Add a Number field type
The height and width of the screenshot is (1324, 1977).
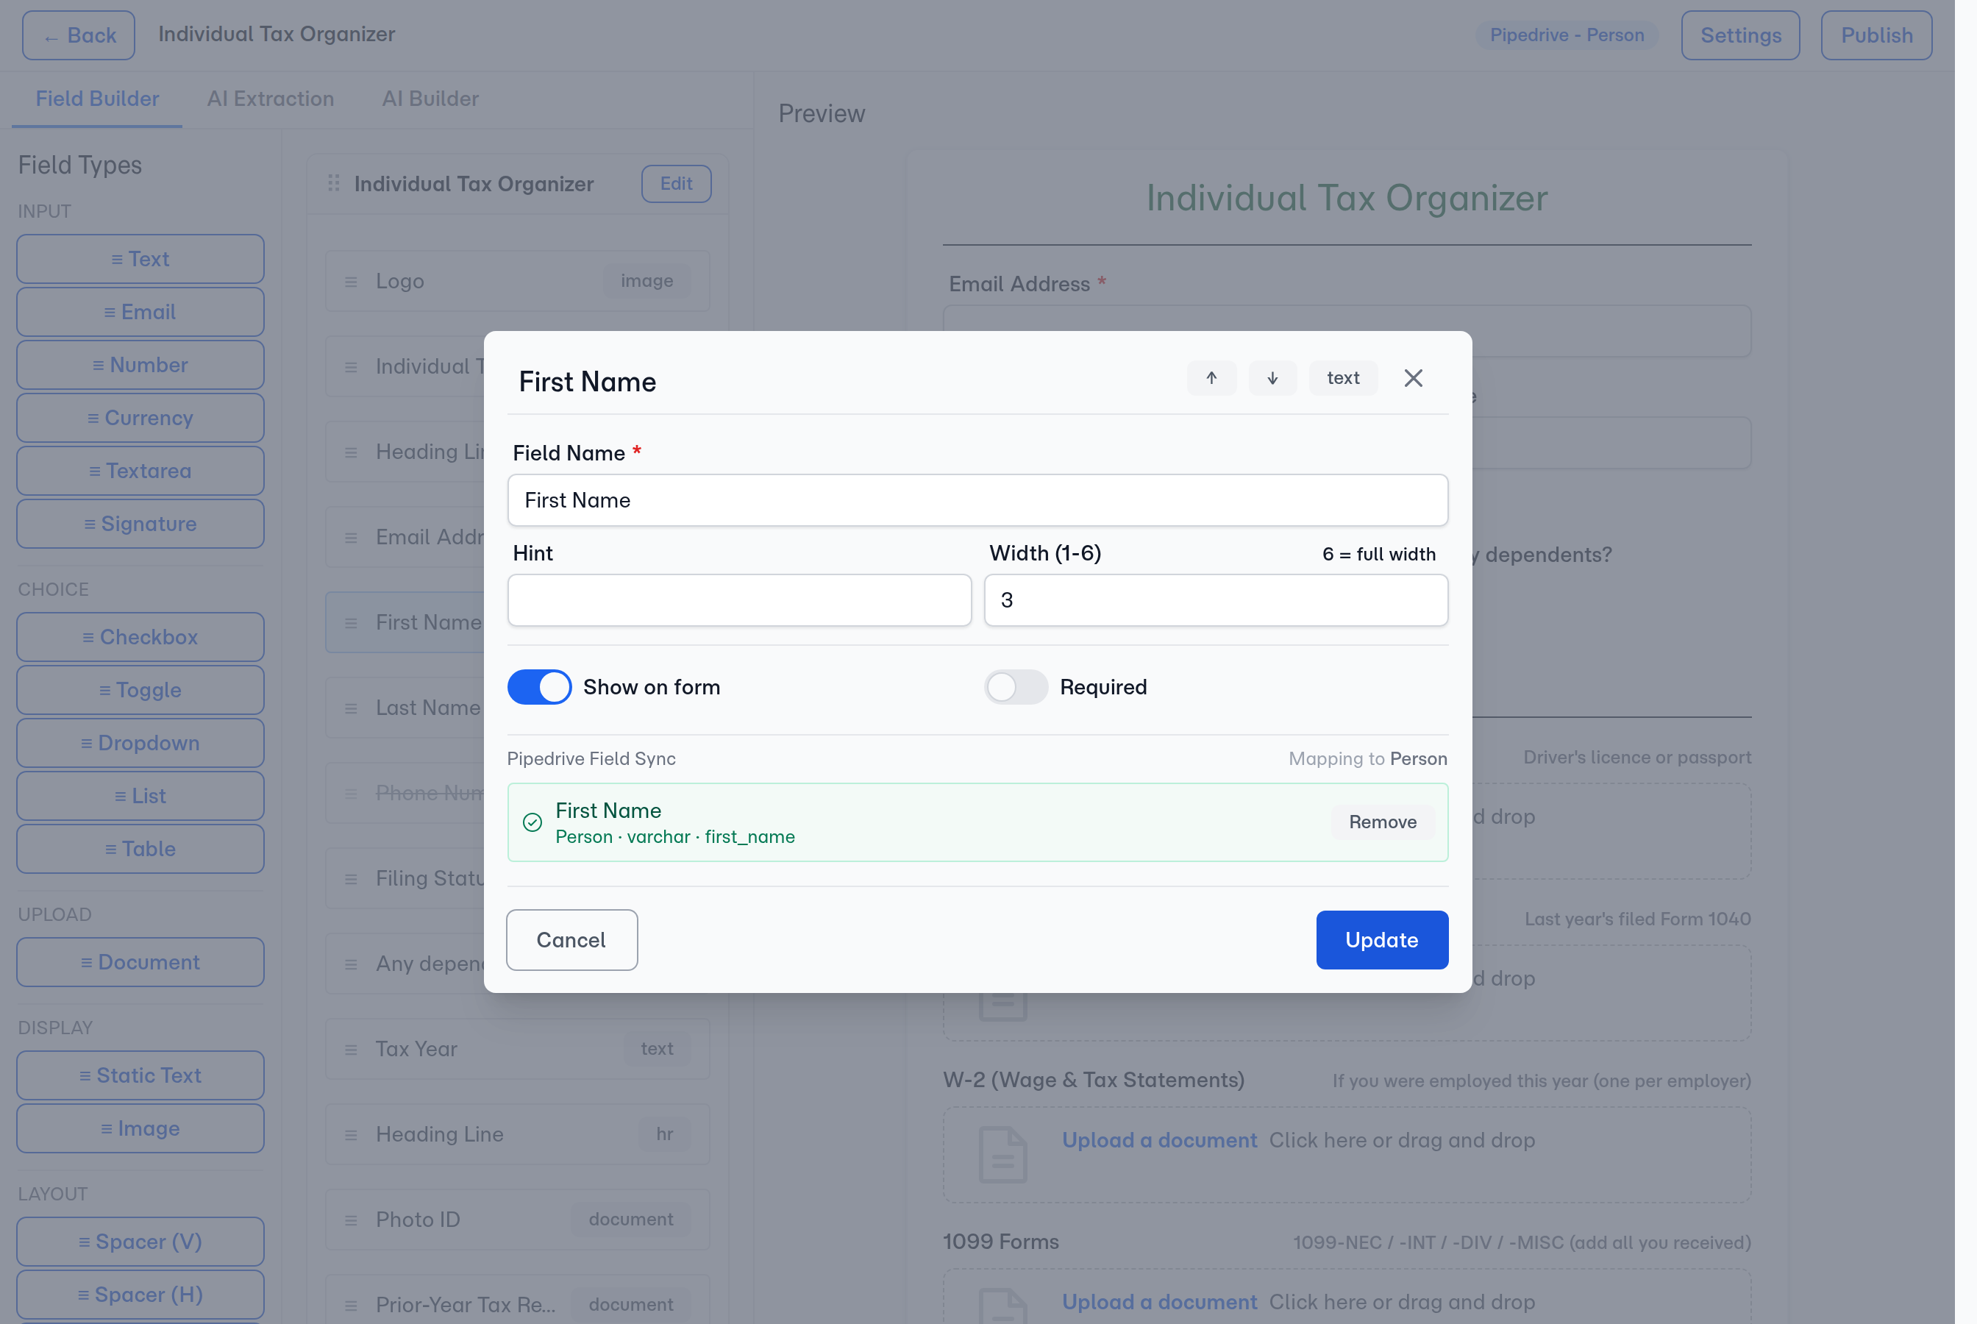140,365
